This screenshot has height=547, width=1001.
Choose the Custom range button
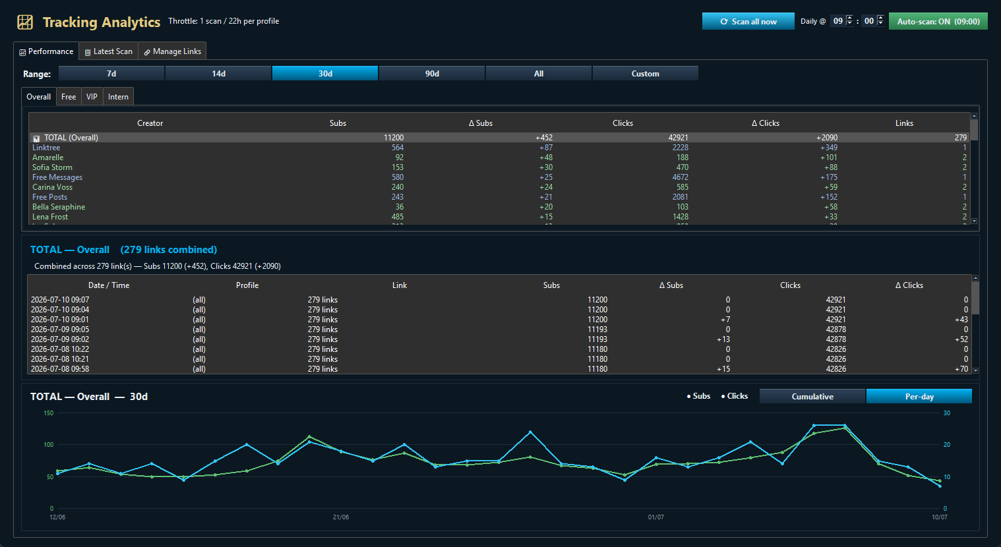pyautogui.click(x=646, y=73)
